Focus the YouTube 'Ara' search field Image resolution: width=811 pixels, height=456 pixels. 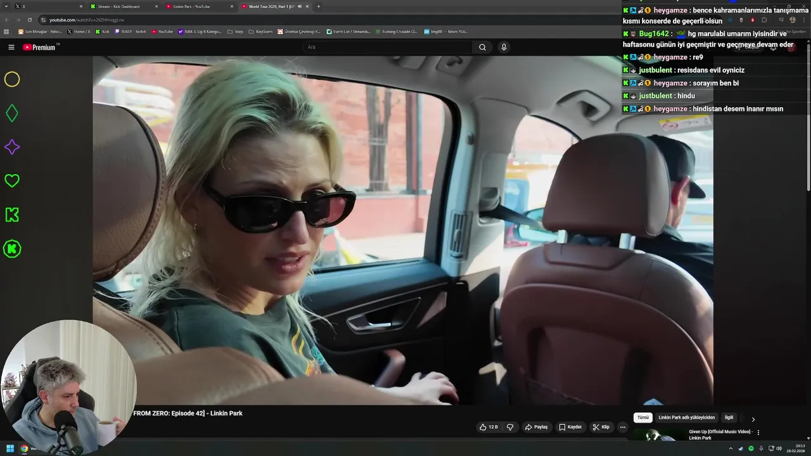[387, 47]
